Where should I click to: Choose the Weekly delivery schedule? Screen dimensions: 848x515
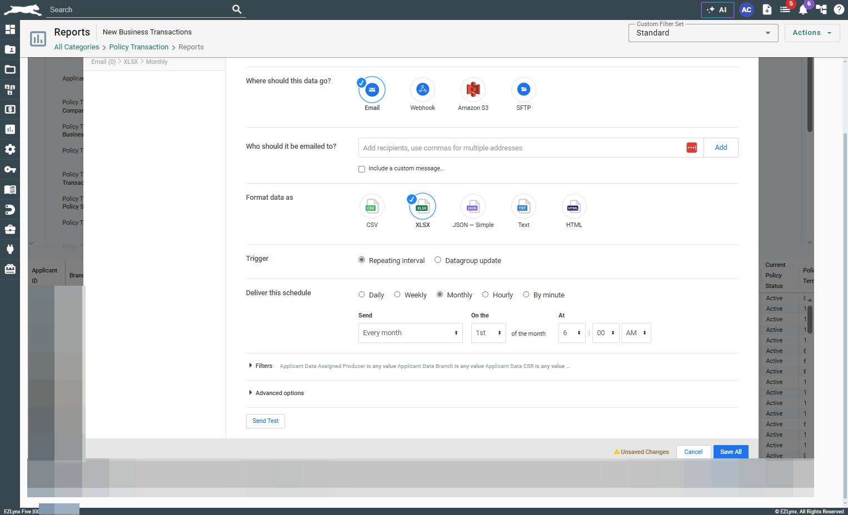pos(397,295)
